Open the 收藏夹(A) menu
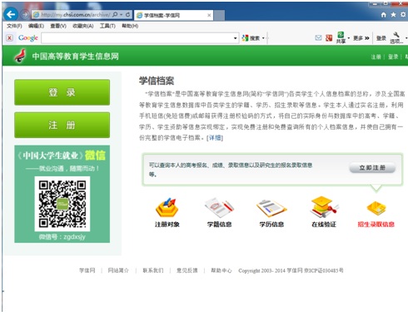 (x=82, y=26)
